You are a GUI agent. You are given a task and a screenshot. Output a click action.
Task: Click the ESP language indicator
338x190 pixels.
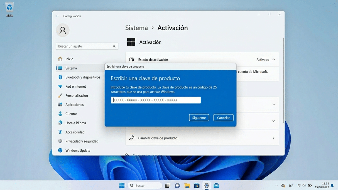[291, 186]
